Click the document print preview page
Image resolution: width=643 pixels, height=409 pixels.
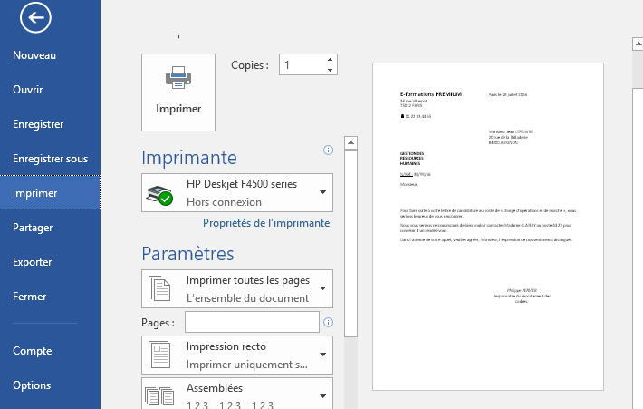pos(487,227)
